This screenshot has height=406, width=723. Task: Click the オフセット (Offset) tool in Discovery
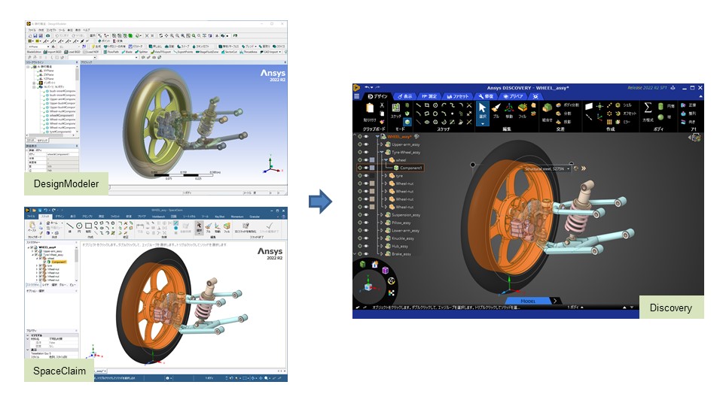626,114
